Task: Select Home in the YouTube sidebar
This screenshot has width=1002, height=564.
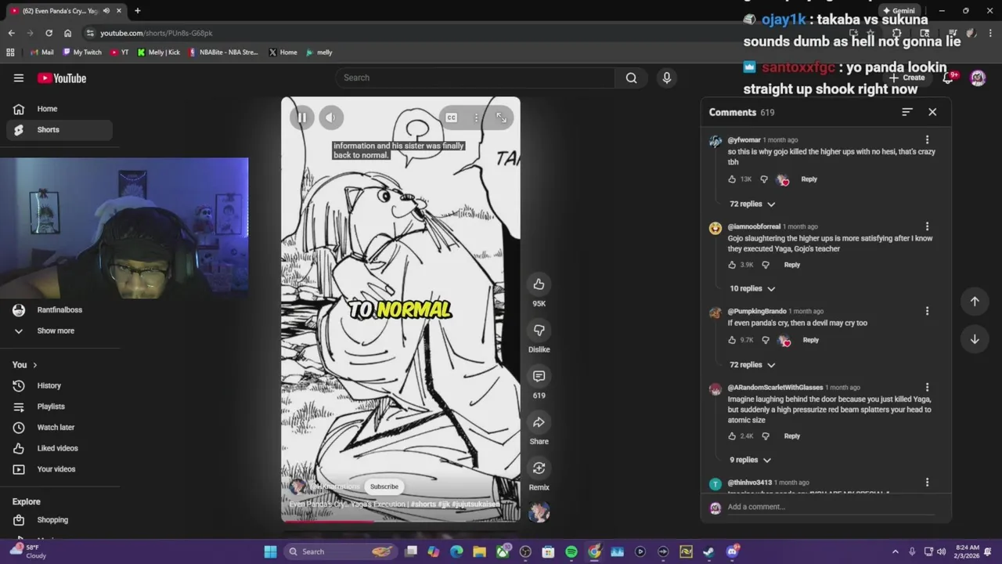Action: (x=59, y=109)
